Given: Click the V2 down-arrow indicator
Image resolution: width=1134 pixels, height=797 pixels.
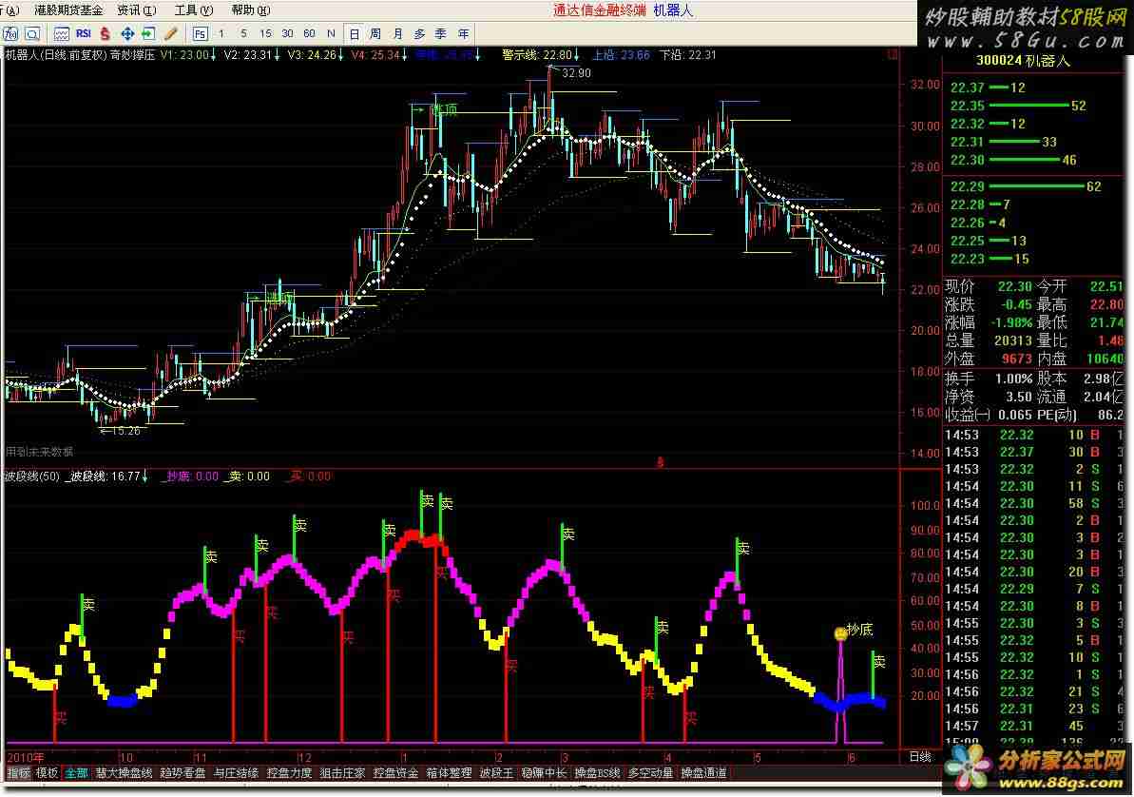Looking at the screenshot, I should 277,55.
